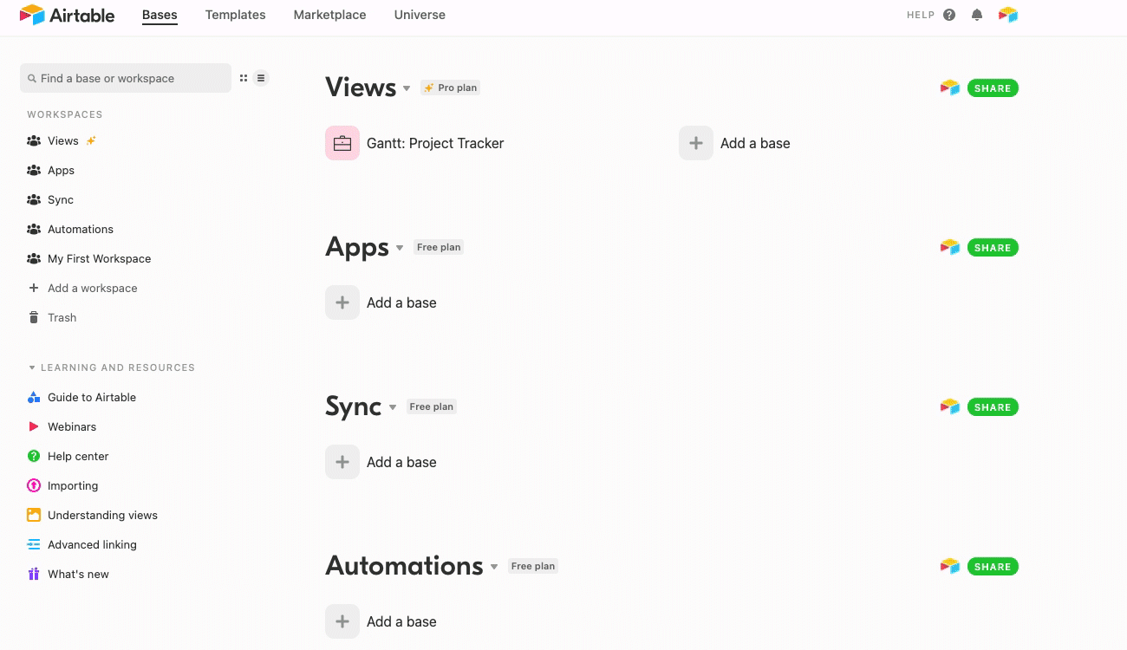Click Add a workspace in sidebar

(x=92, y=288)
